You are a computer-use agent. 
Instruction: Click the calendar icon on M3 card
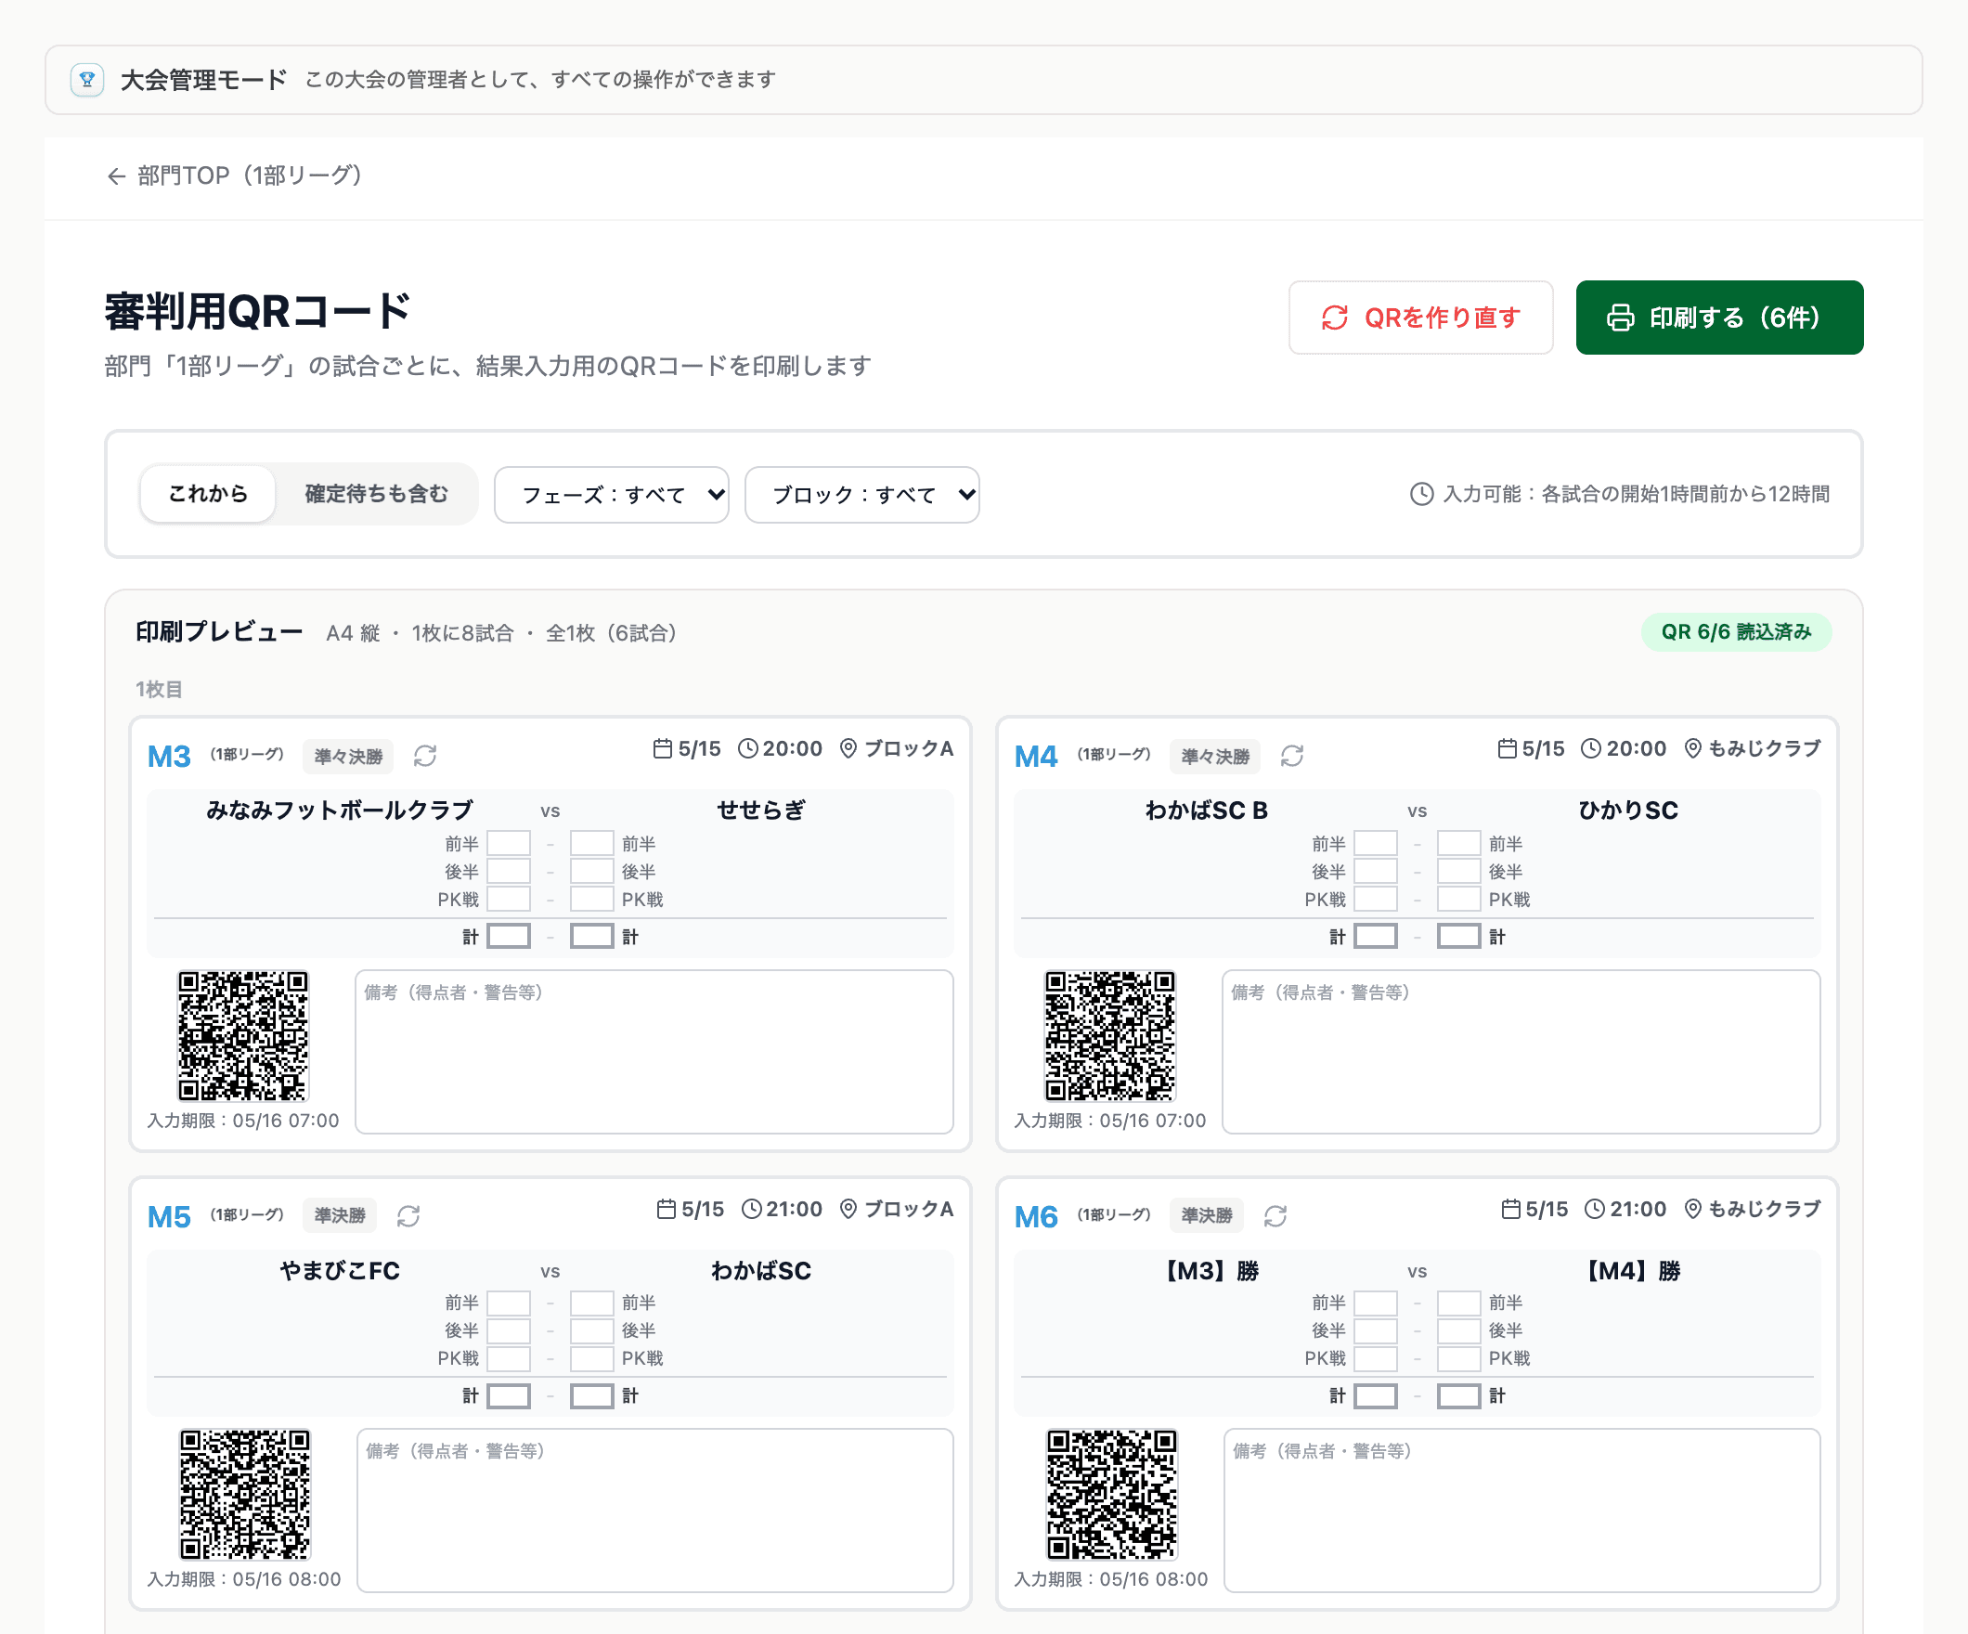click(663, 748)
